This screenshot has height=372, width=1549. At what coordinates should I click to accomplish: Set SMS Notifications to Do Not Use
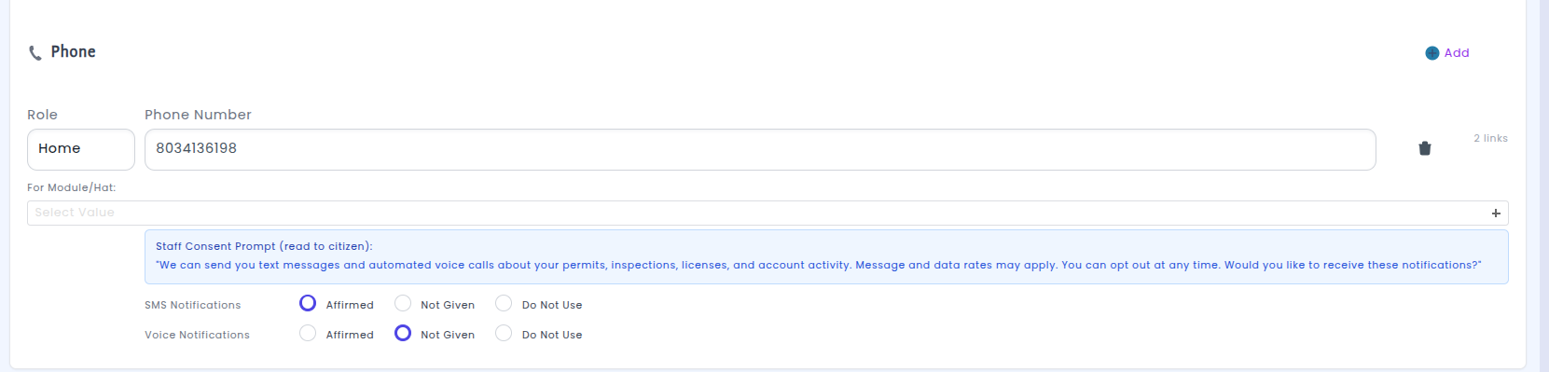tap(504, 303)
